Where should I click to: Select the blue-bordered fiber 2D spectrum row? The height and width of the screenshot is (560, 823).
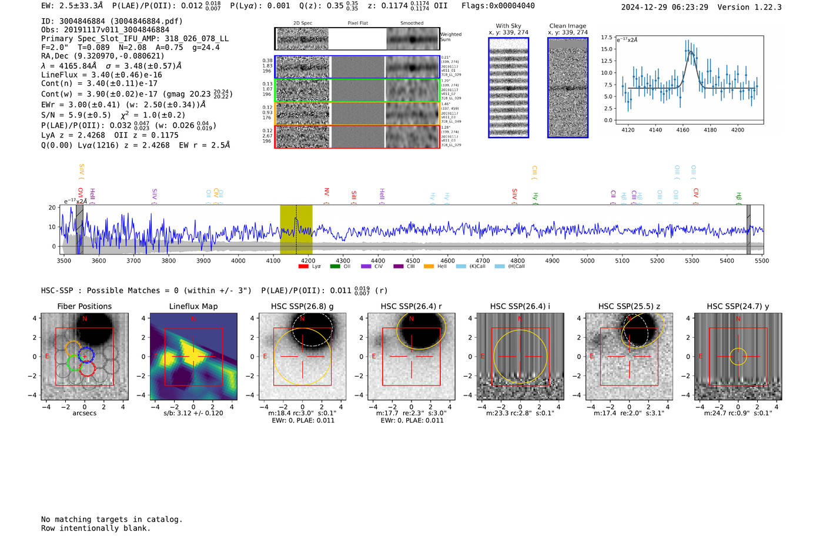(x=357, y=67)
